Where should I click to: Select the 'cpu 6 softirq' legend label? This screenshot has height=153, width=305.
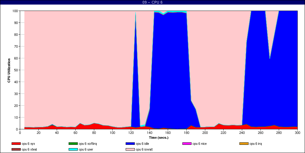[x=88, y=144]
